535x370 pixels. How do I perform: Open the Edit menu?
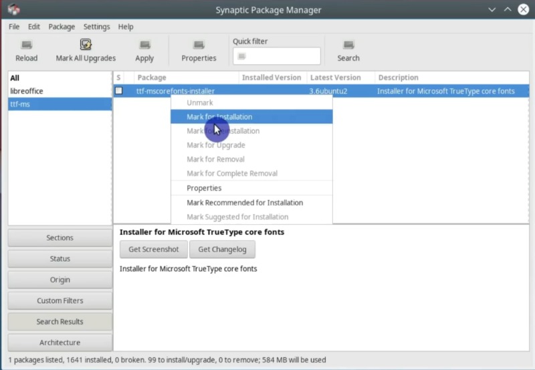(x=34, y=27)
